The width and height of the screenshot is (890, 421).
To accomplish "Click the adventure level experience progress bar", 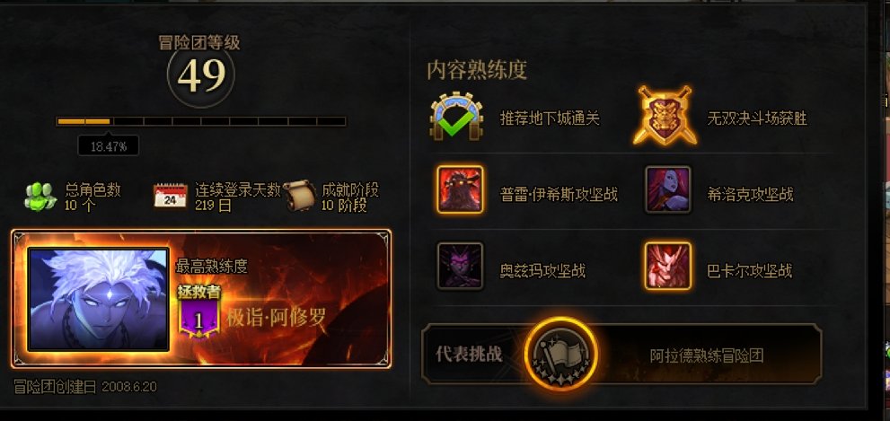I will (201, 121).
